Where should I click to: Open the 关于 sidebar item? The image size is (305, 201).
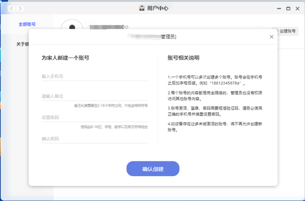pos(22,44)
